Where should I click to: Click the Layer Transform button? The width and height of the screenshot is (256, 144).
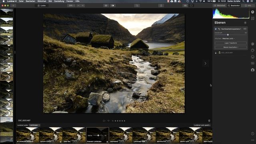(231, 43)
